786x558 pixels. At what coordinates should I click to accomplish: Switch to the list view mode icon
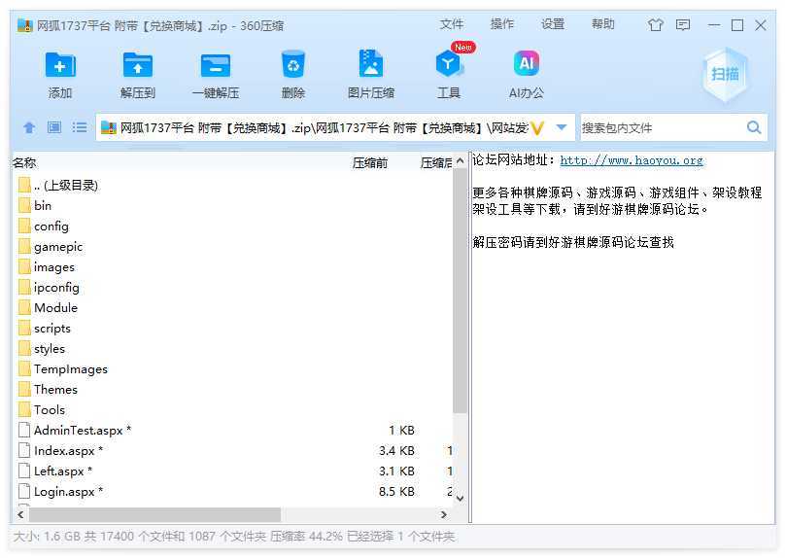coord(80,127)
